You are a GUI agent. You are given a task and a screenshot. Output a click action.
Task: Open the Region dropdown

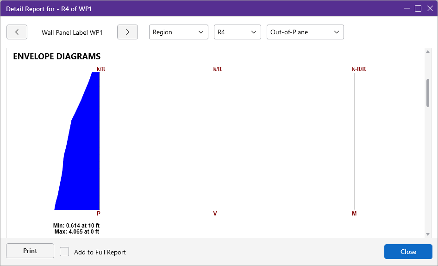pyautogui.click(x=179, y=32)
